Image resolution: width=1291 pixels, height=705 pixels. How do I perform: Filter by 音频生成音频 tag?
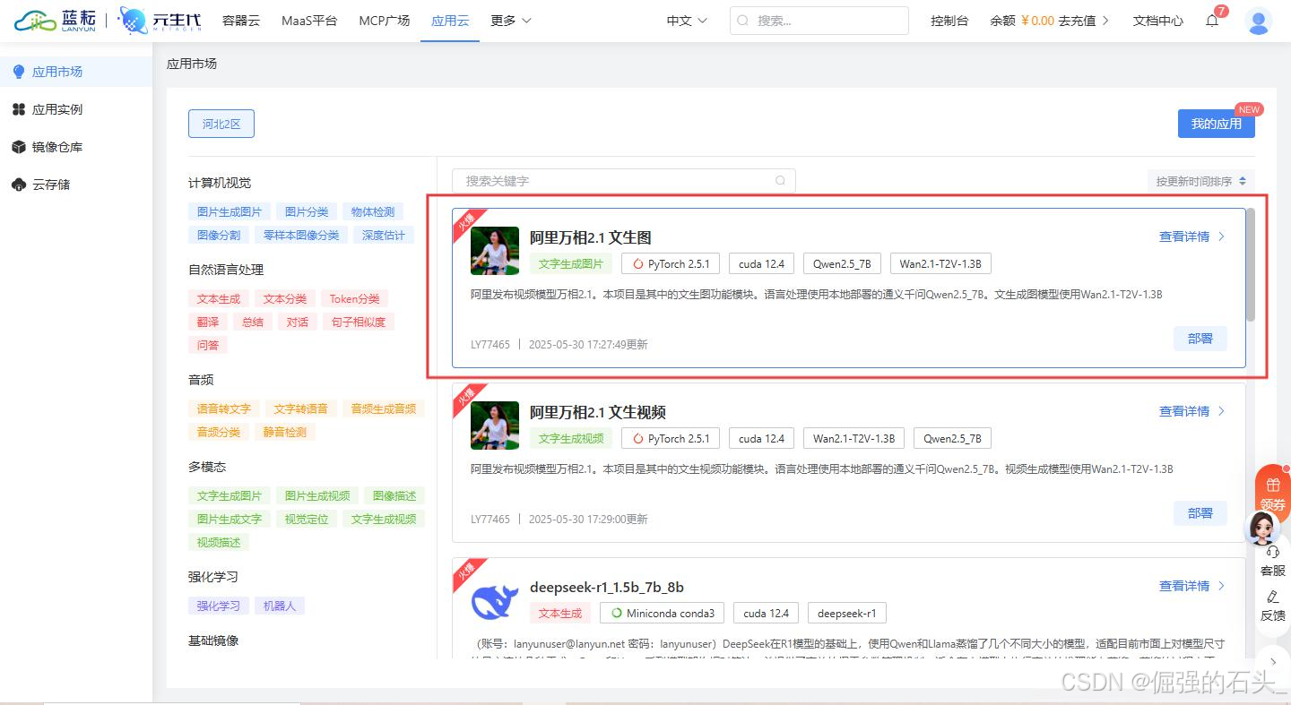[384, 409]
